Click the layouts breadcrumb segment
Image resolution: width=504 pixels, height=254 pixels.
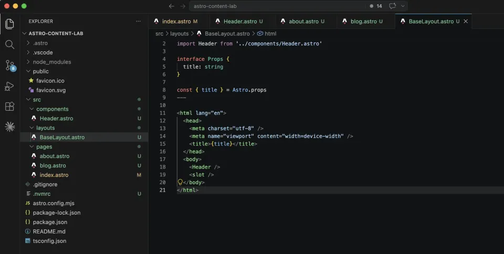[180, 34]
